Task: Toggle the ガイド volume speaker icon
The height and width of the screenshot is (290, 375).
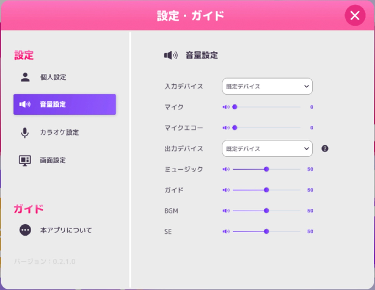Action: pyautogui.click(x=226, y=190)
